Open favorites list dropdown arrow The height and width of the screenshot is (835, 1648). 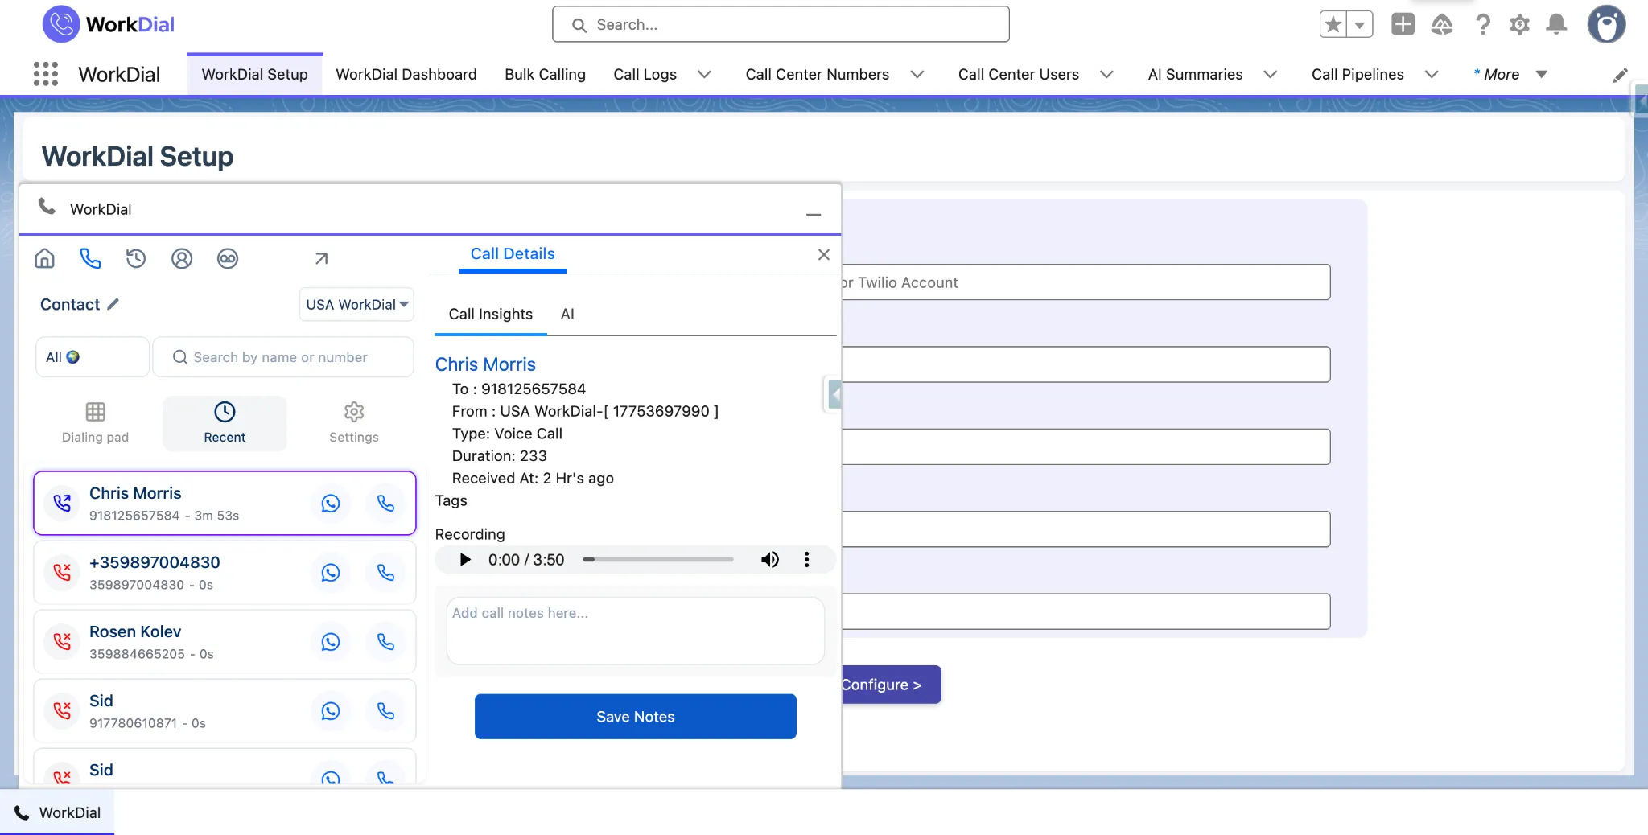[x=1359, y=25]
